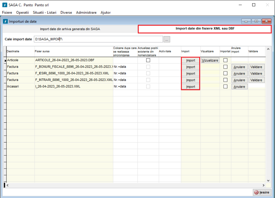Select Import date din fisiere XML sau DBF tab

[x=205, y=29]
